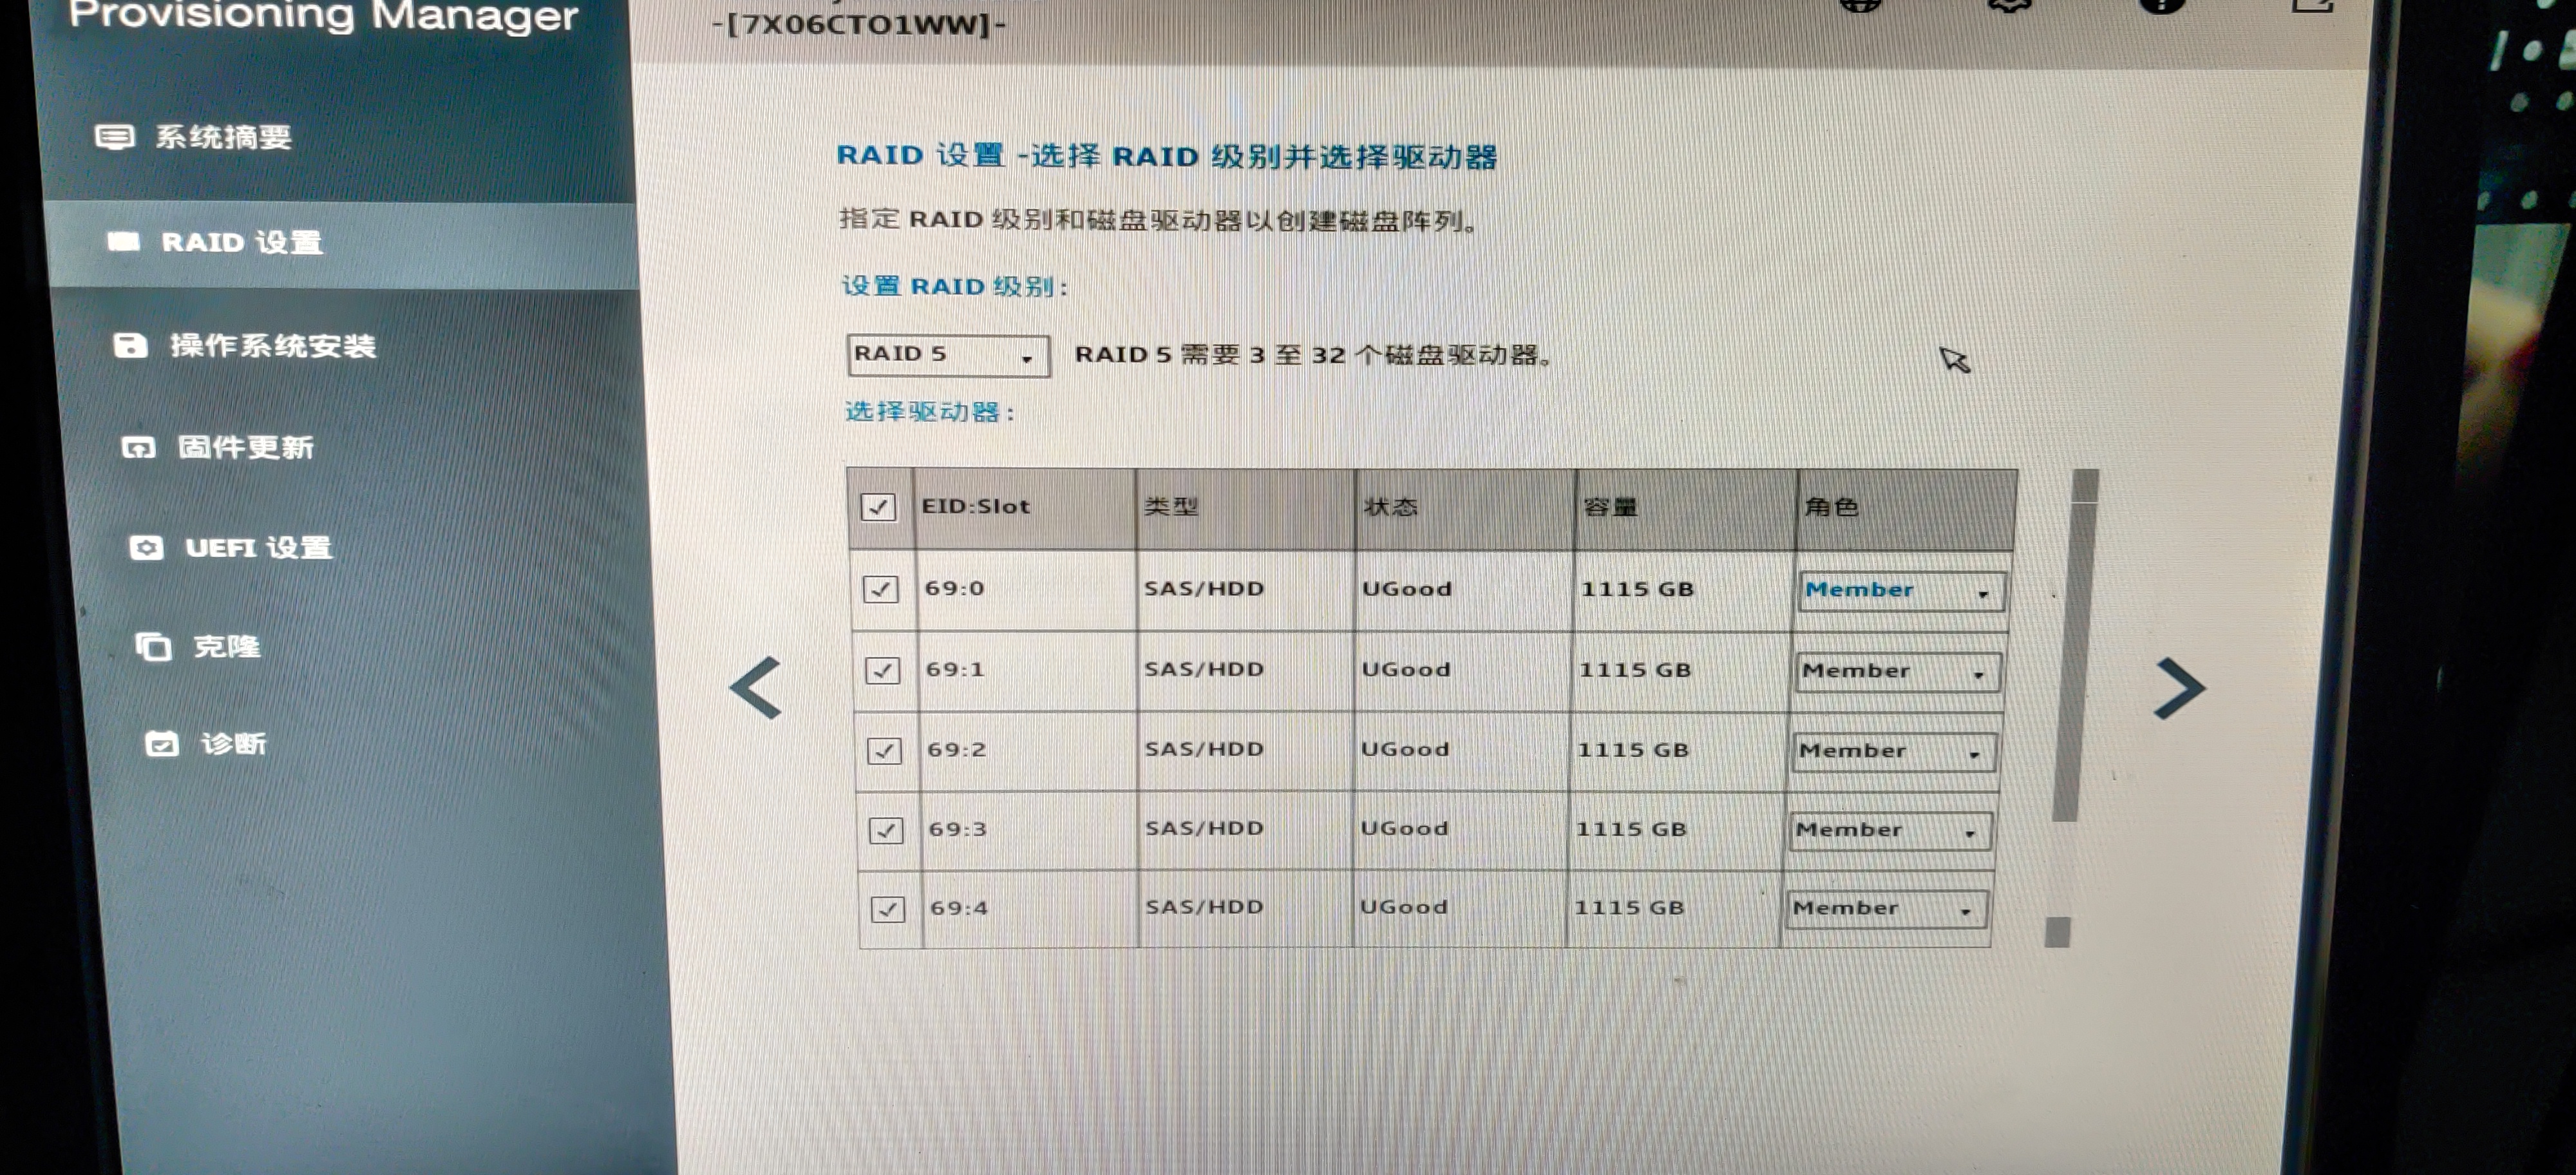
Task: Uncheck drive 69:3 checkbox
Action: click(886, 830)
